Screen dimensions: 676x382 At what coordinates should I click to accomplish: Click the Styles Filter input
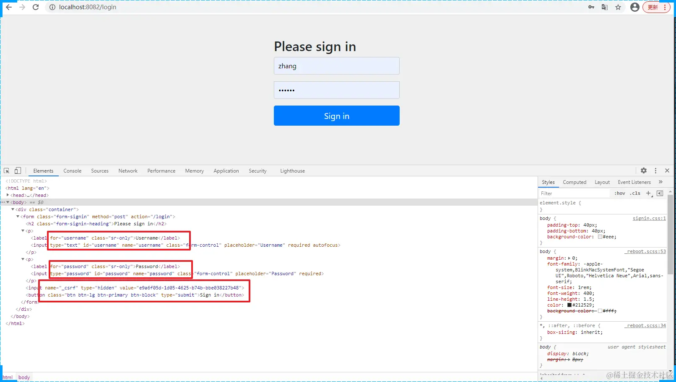[x=574, y=193]
